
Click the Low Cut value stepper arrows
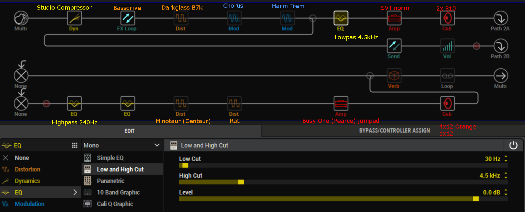(x=506, y=159)
